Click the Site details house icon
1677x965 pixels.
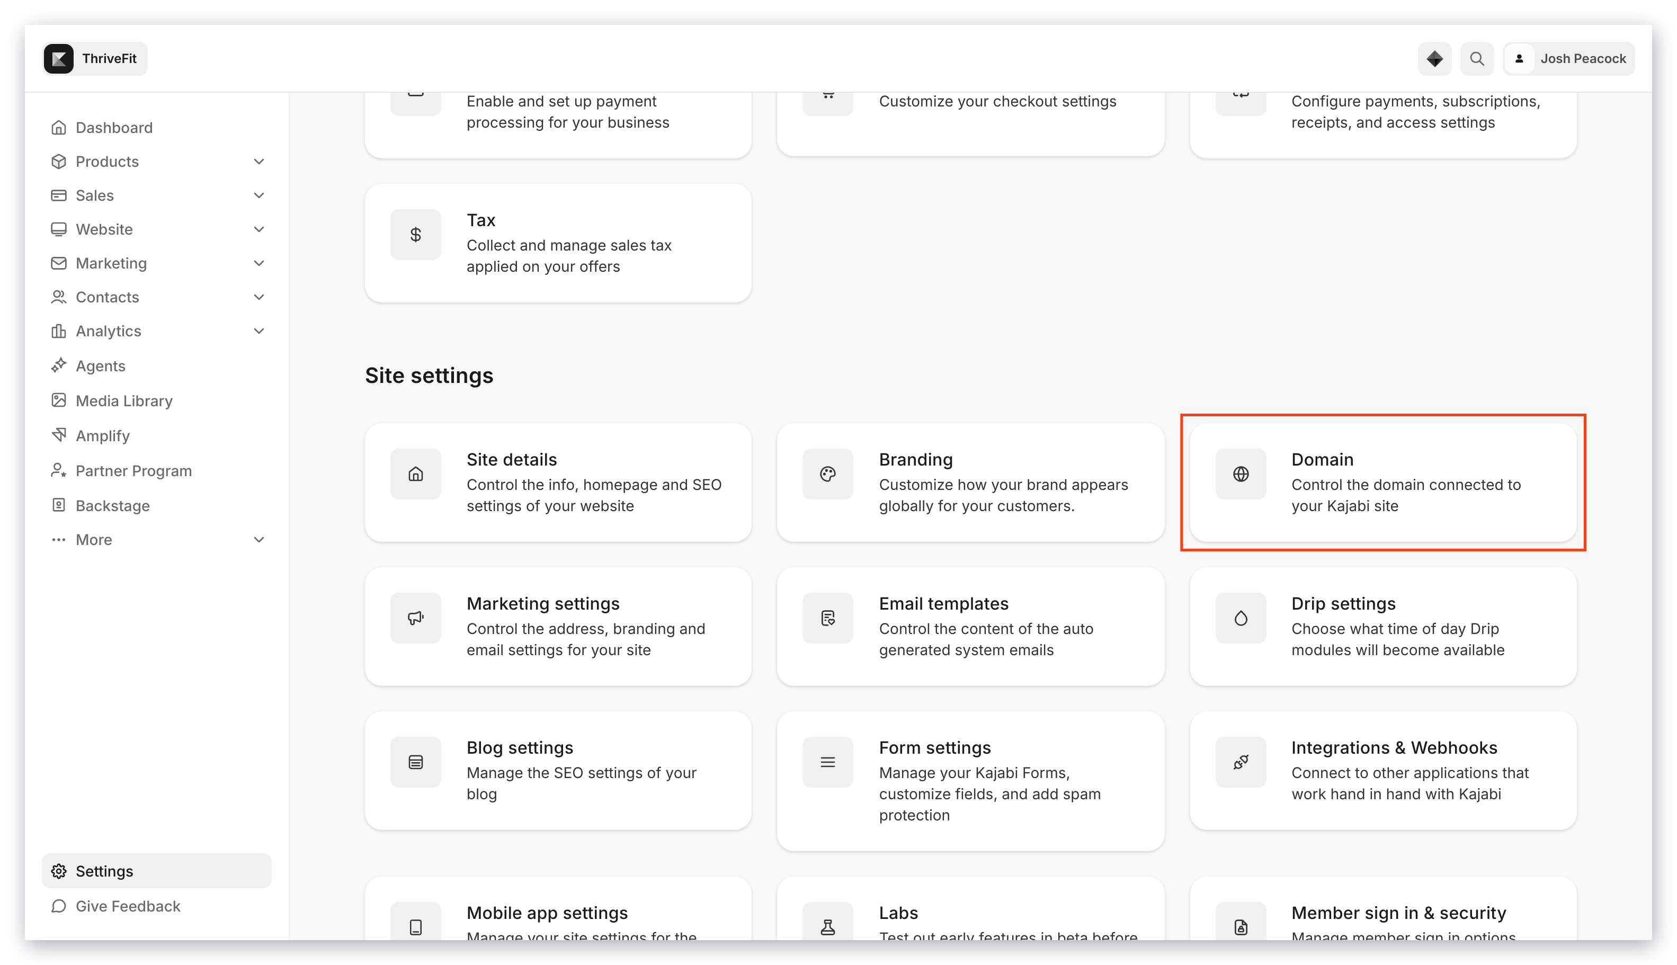416,474
